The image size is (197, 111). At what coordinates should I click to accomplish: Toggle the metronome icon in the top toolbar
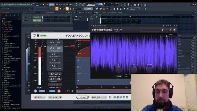click(x=57, y=5)
